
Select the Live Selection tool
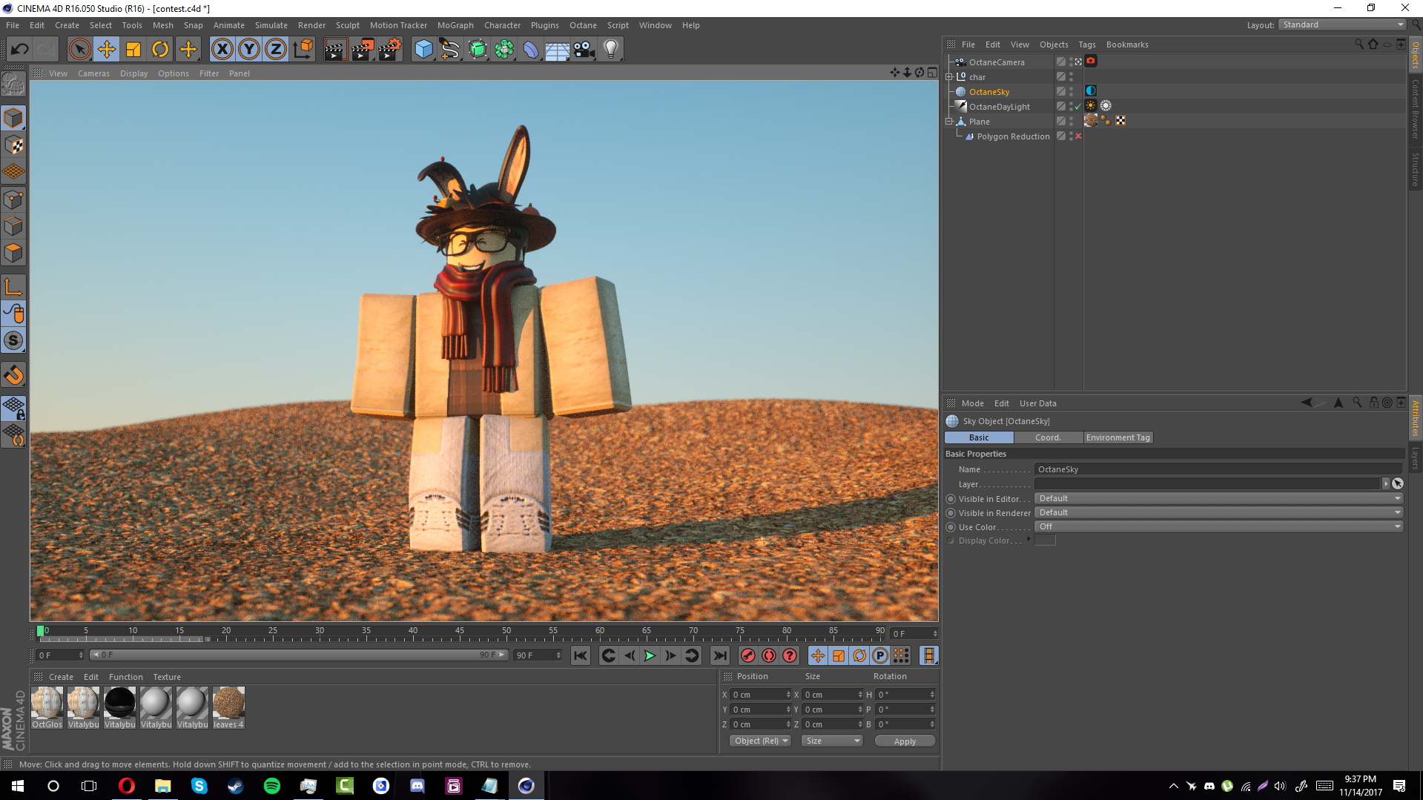pos(79,50)
